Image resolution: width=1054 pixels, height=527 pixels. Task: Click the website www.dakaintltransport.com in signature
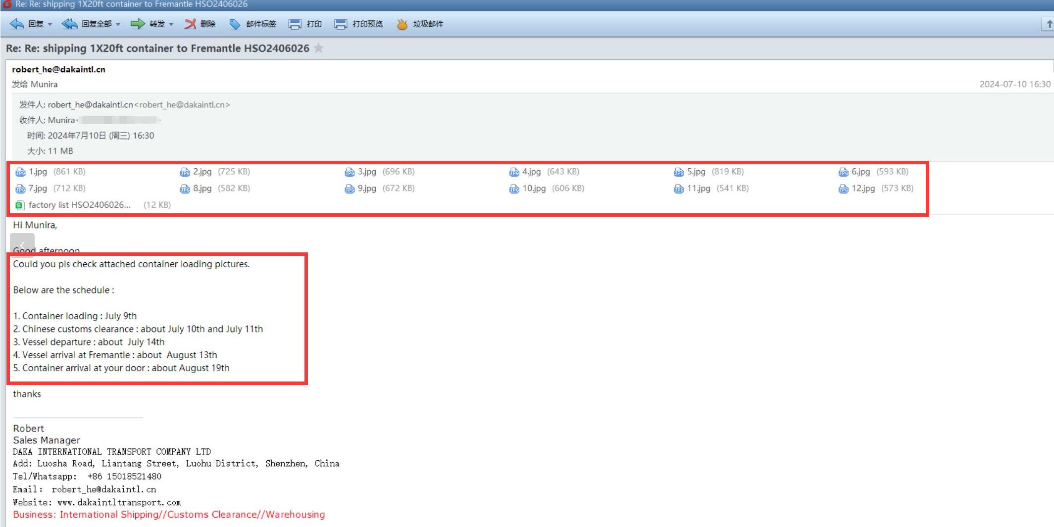(119, 502)
